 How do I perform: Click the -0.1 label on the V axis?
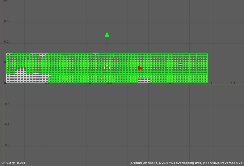point(7,104)
